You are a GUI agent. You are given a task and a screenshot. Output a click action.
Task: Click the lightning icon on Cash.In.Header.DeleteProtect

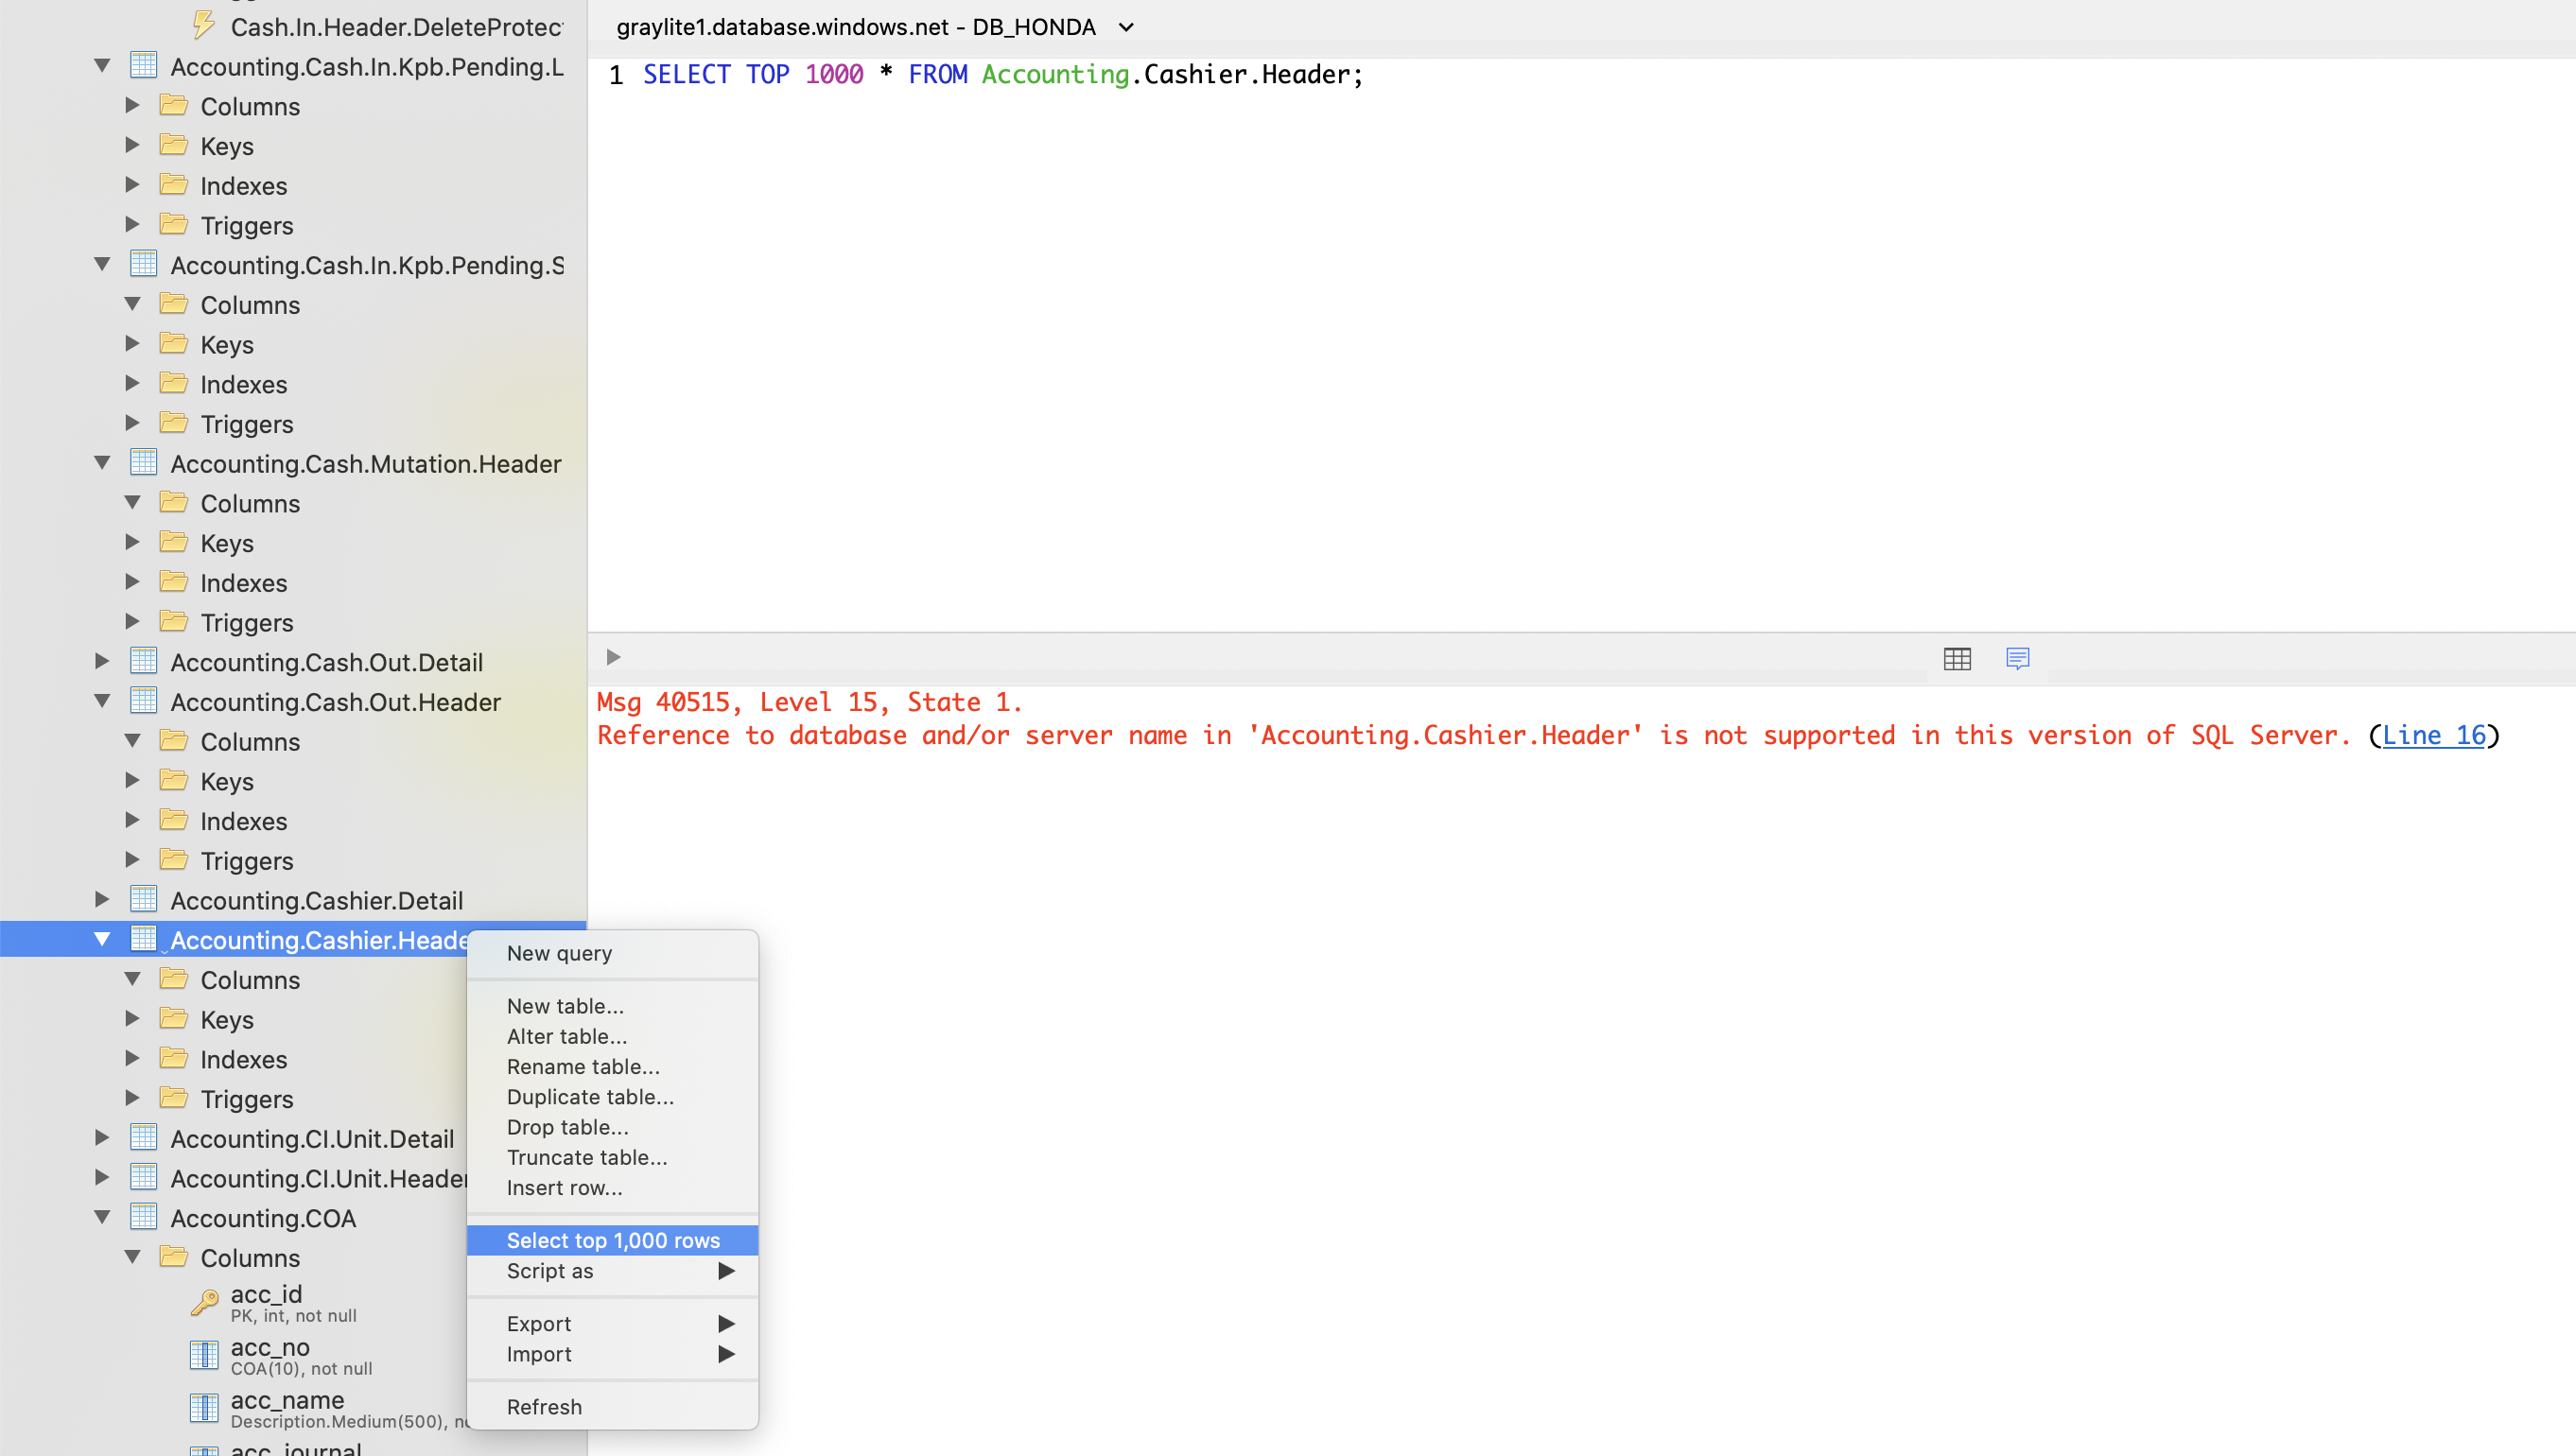tap(204, 24)
